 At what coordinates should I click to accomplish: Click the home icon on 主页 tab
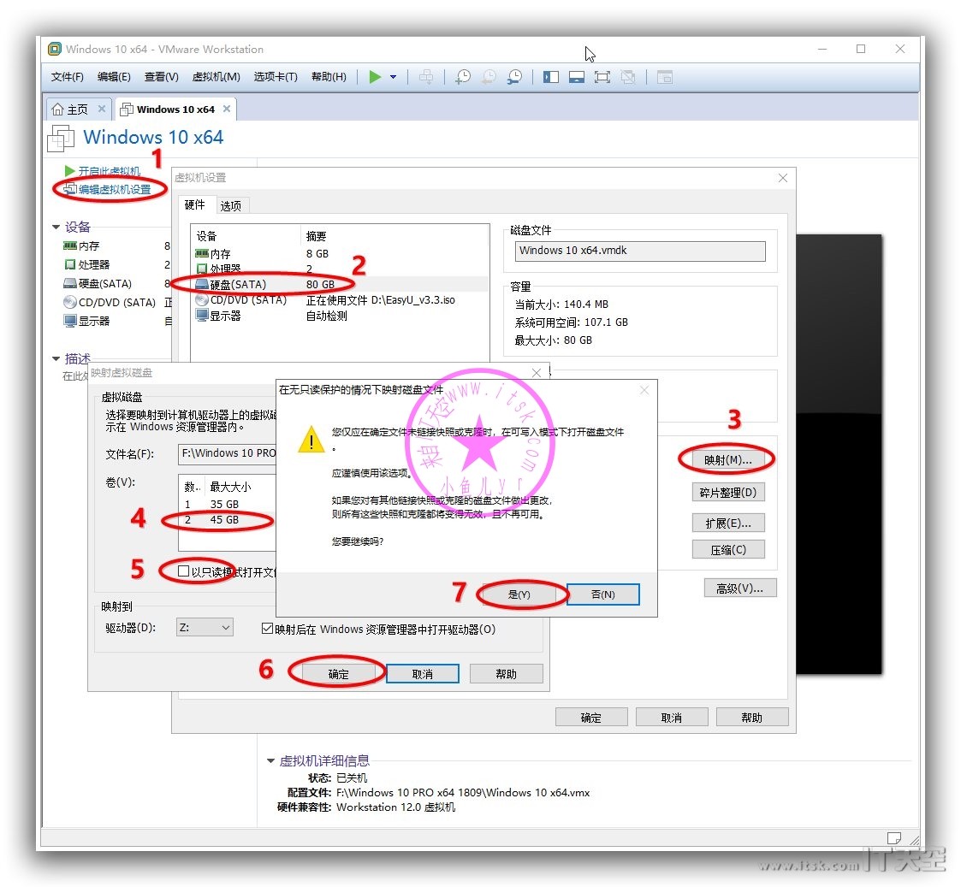(57, 109)
